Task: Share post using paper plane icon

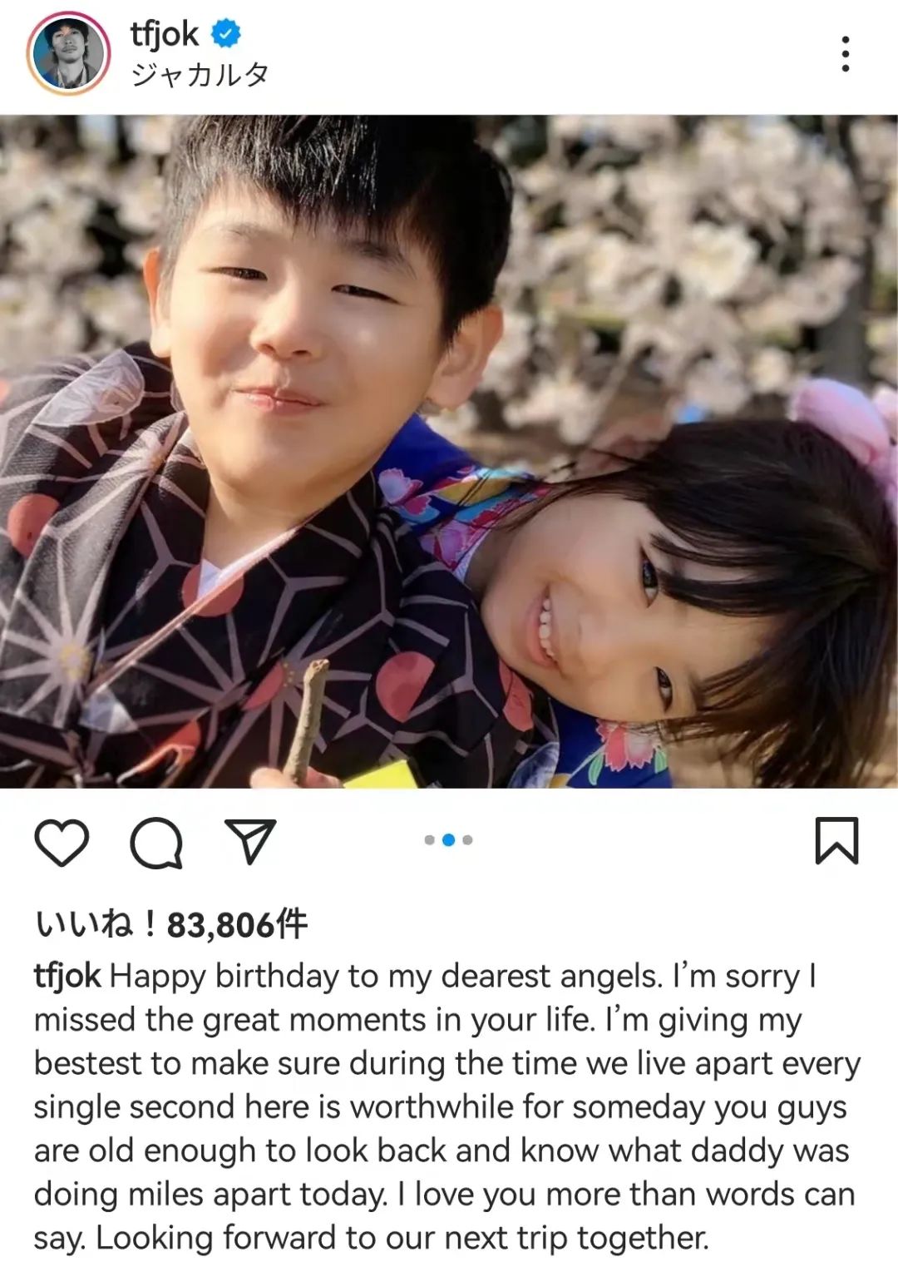Action: tap(250, 840)
